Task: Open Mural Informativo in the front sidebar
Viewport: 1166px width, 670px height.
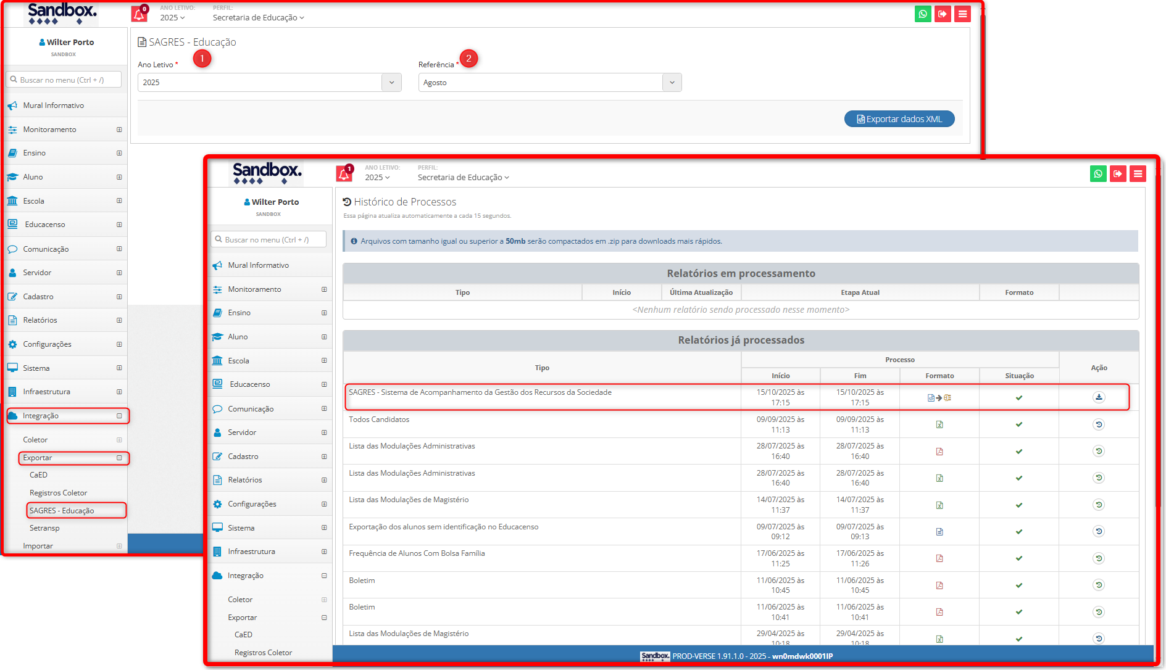Action: pos(258,265)
